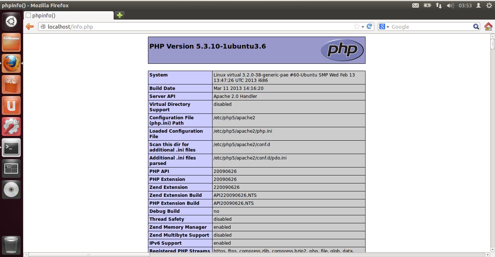Image resolution: width=495 pixels, height=257 pixels.
Task: Click the Linux virtual 3.2.0-38 system value
Action: click(x=284, y=78)
